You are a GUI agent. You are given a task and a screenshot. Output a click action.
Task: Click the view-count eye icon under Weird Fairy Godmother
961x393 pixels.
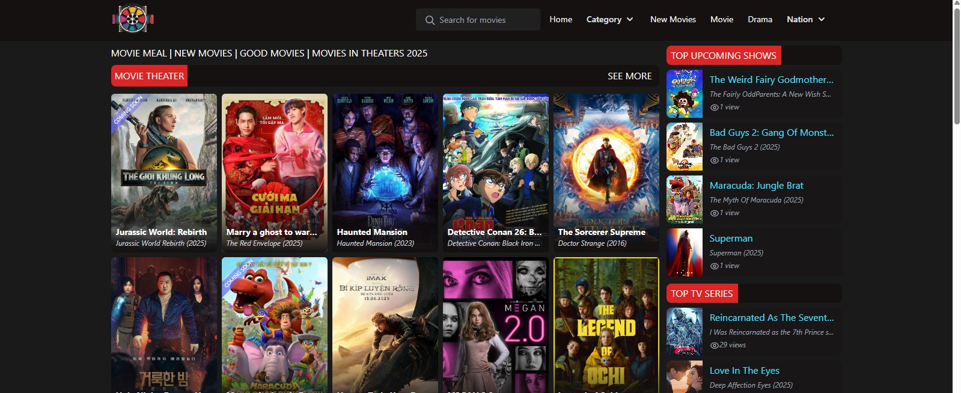tap(715, 108)
